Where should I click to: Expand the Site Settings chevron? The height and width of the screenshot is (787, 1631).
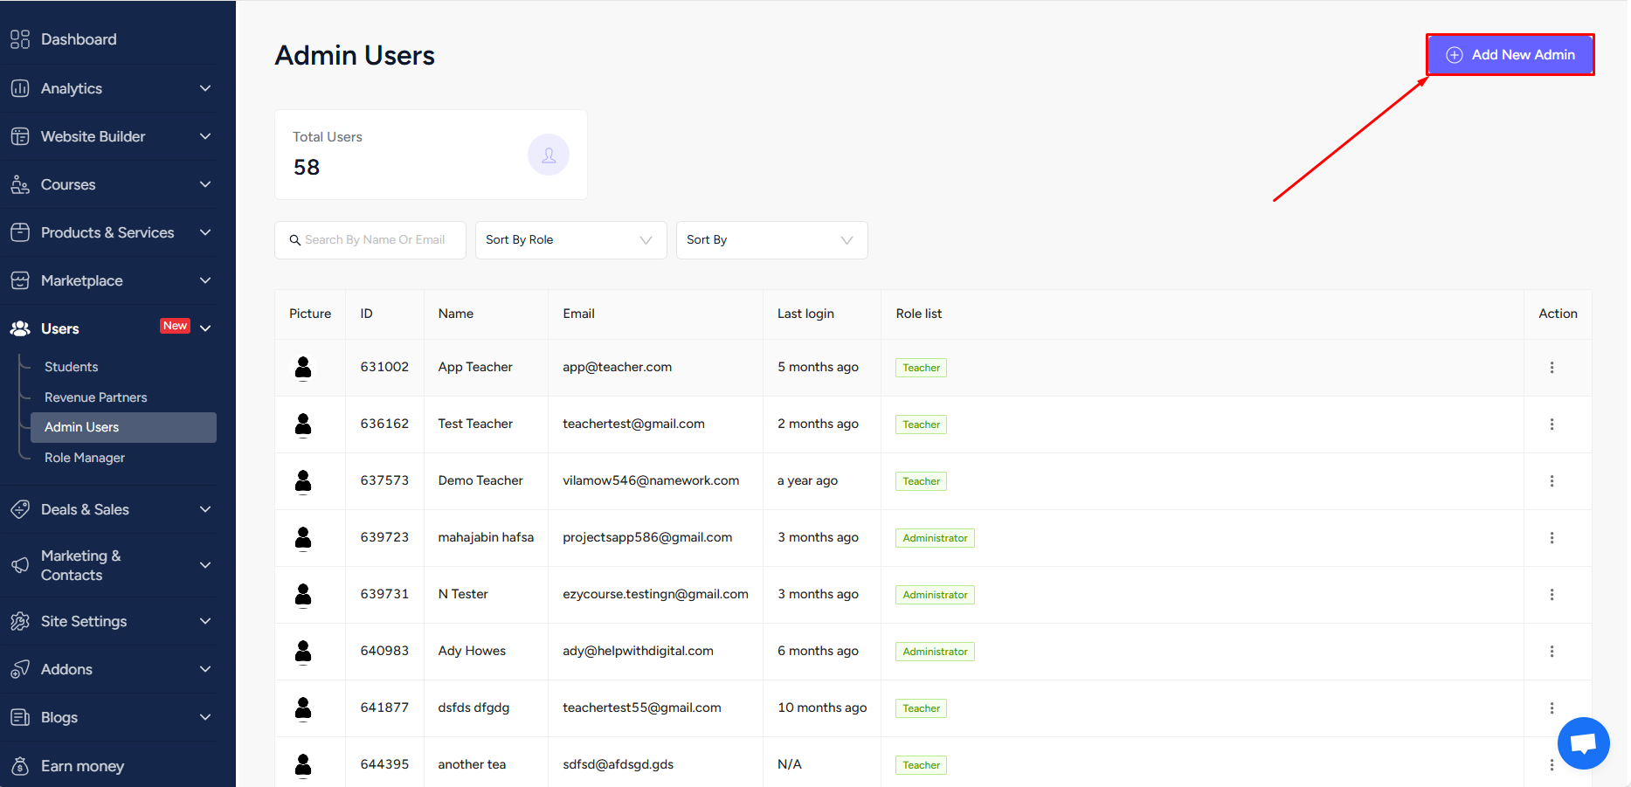[205, 621]
